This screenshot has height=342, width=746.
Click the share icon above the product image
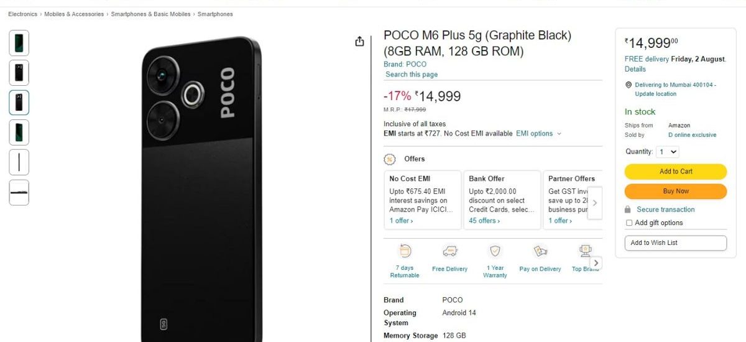coord(359,41)
